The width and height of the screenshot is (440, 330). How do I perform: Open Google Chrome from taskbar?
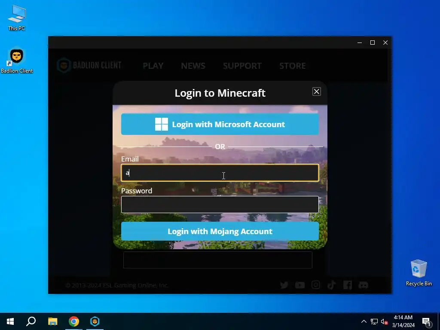point(74,321)
